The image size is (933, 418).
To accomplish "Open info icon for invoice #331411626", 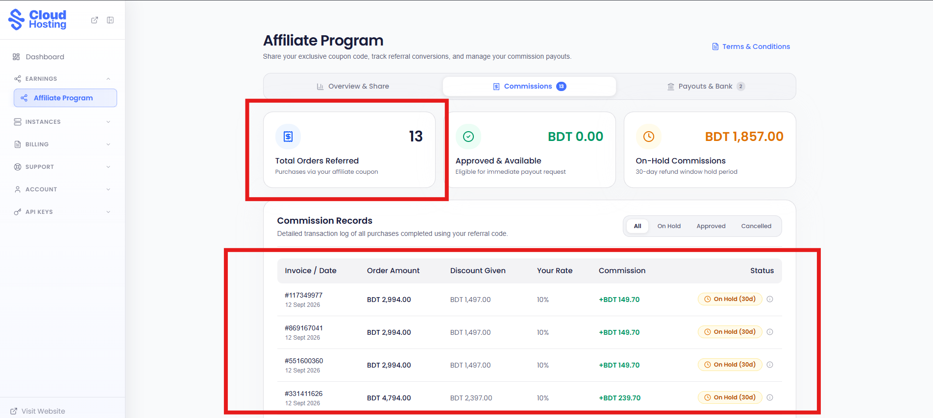I will [x=770, y=397].
